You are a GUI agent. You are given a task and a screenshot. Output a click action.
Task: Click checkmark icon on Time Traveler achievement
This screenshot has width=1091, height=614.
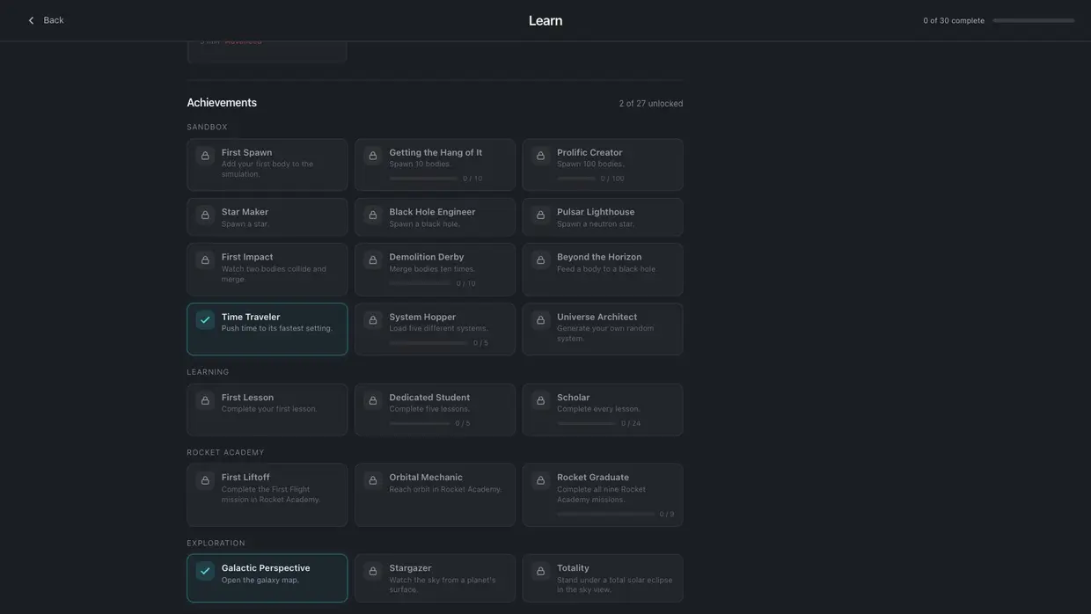205,320
